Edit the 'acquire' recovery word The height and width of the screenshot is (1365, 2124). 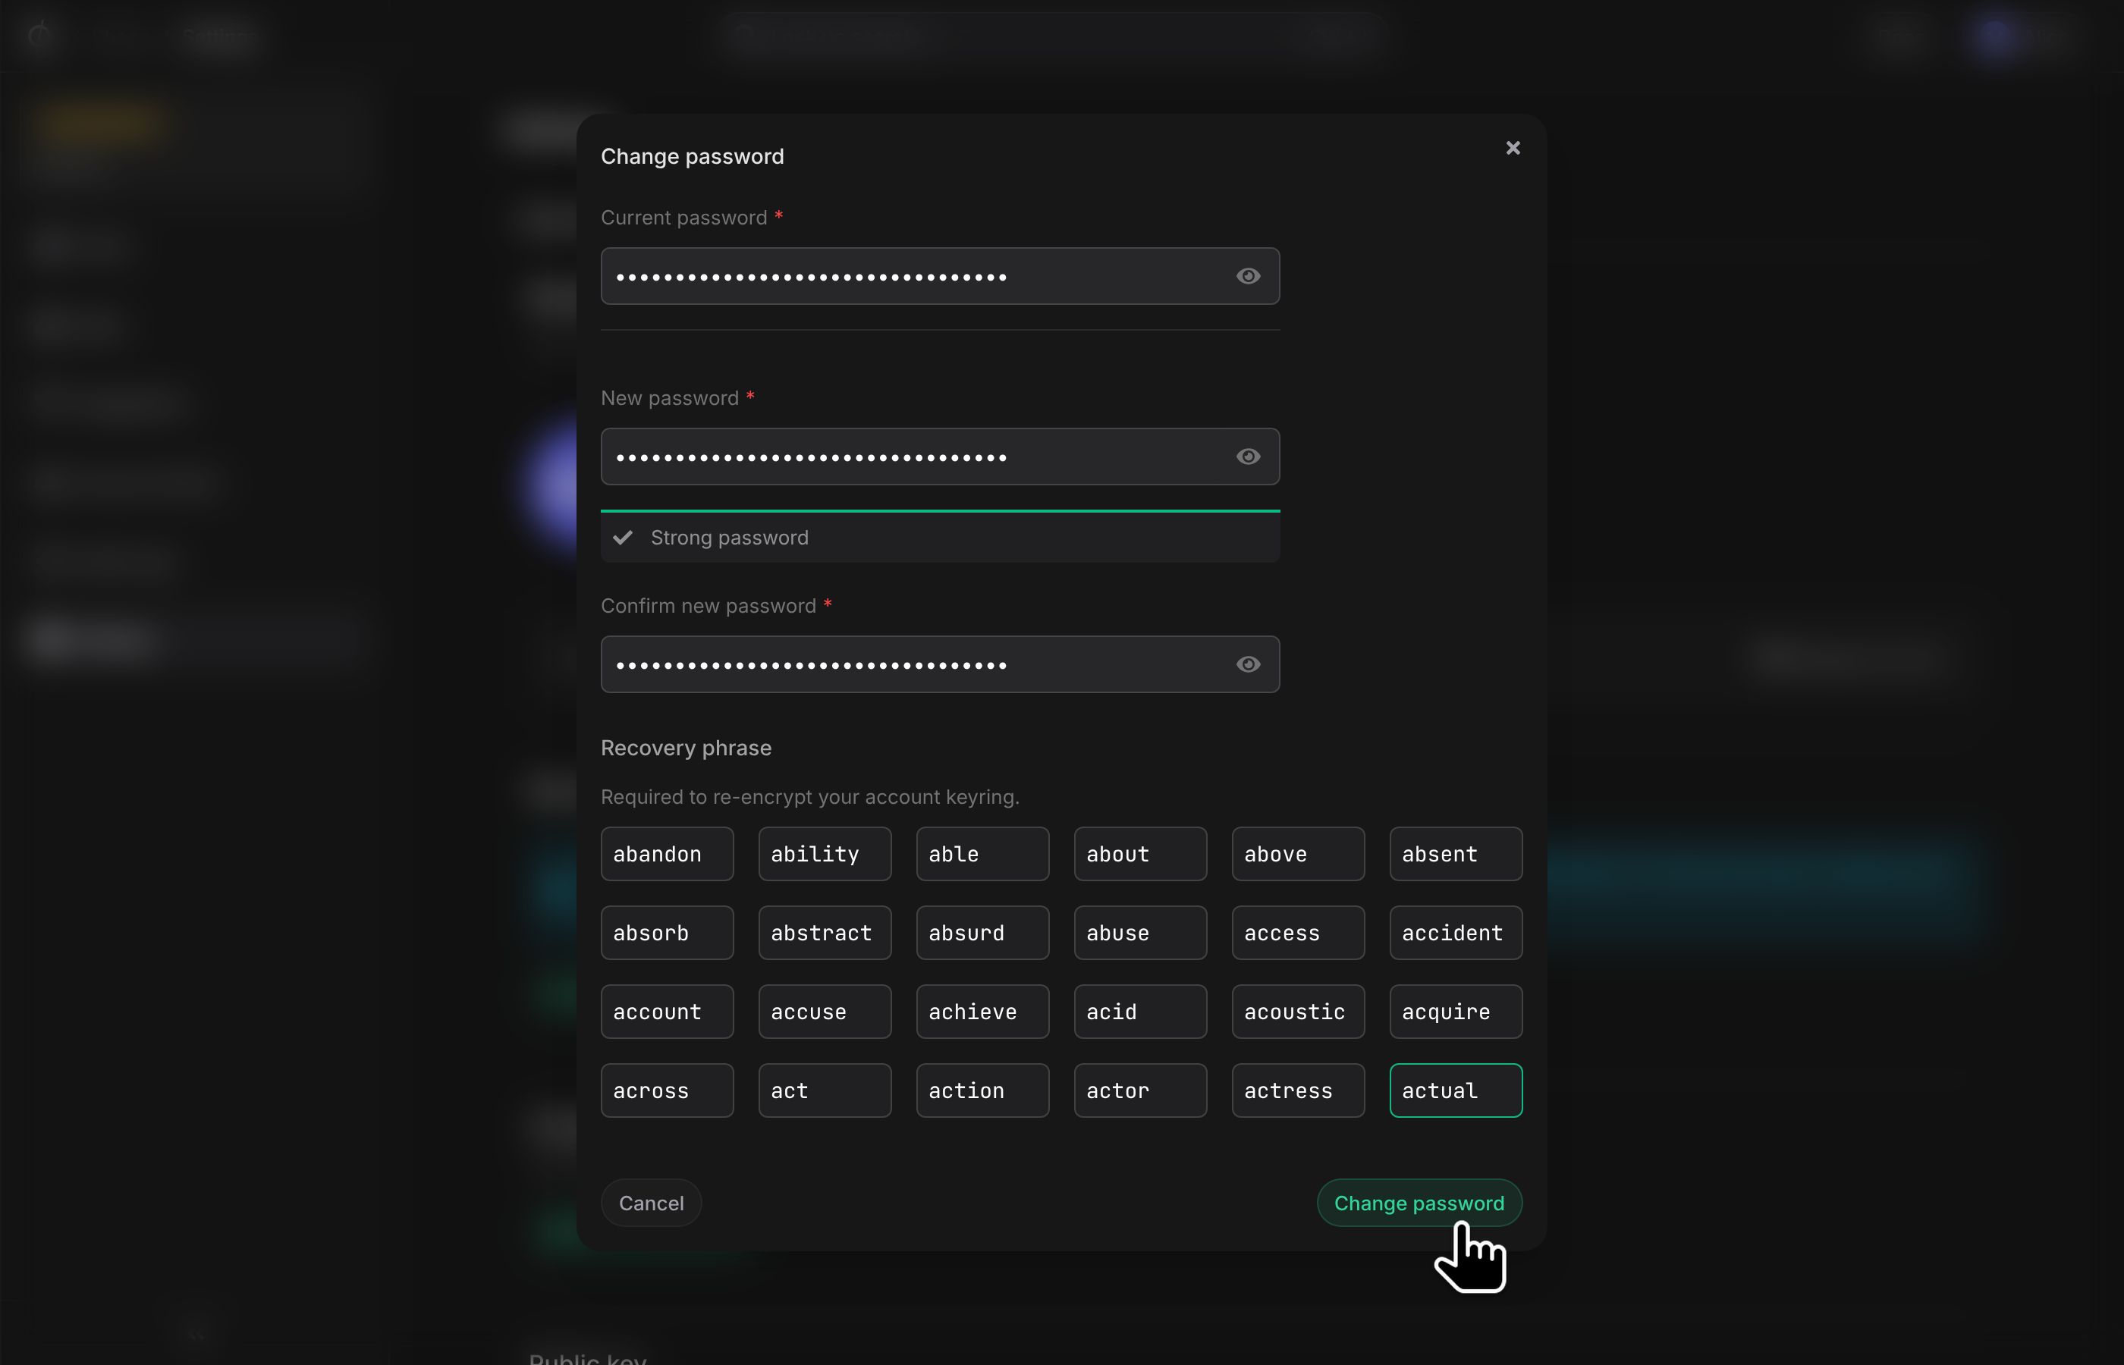tap(1456, 1012)
